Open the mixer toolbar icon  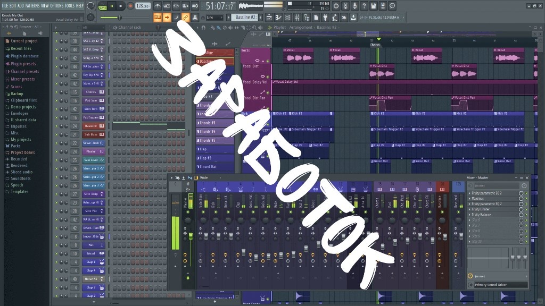(297, 18)
